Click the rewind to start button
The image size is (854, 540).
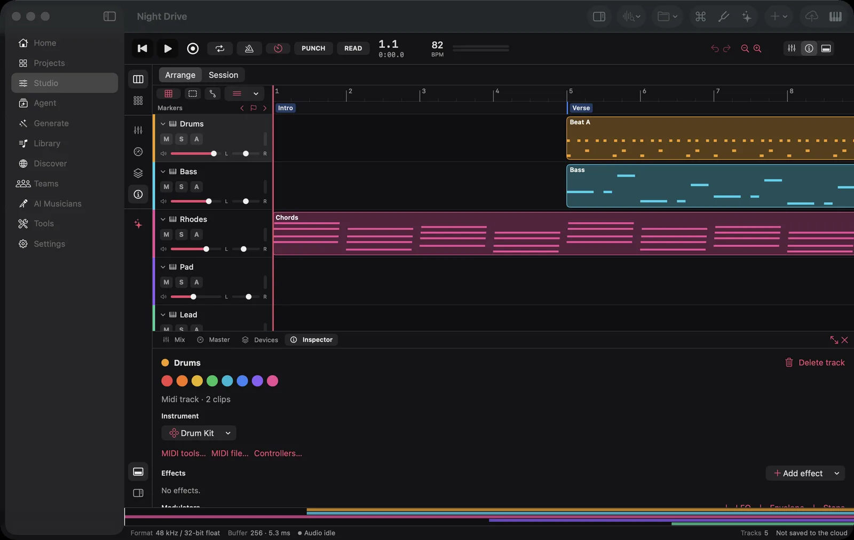pos(143,49)
